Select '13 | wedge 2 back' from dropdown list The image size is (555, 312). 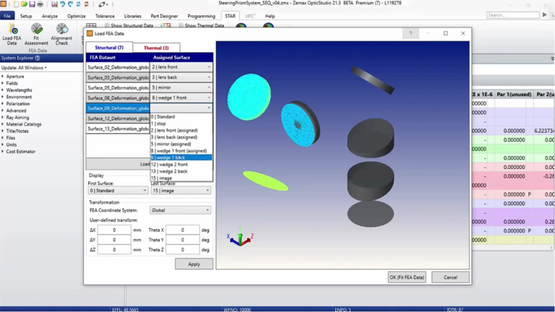click(181, 171)
